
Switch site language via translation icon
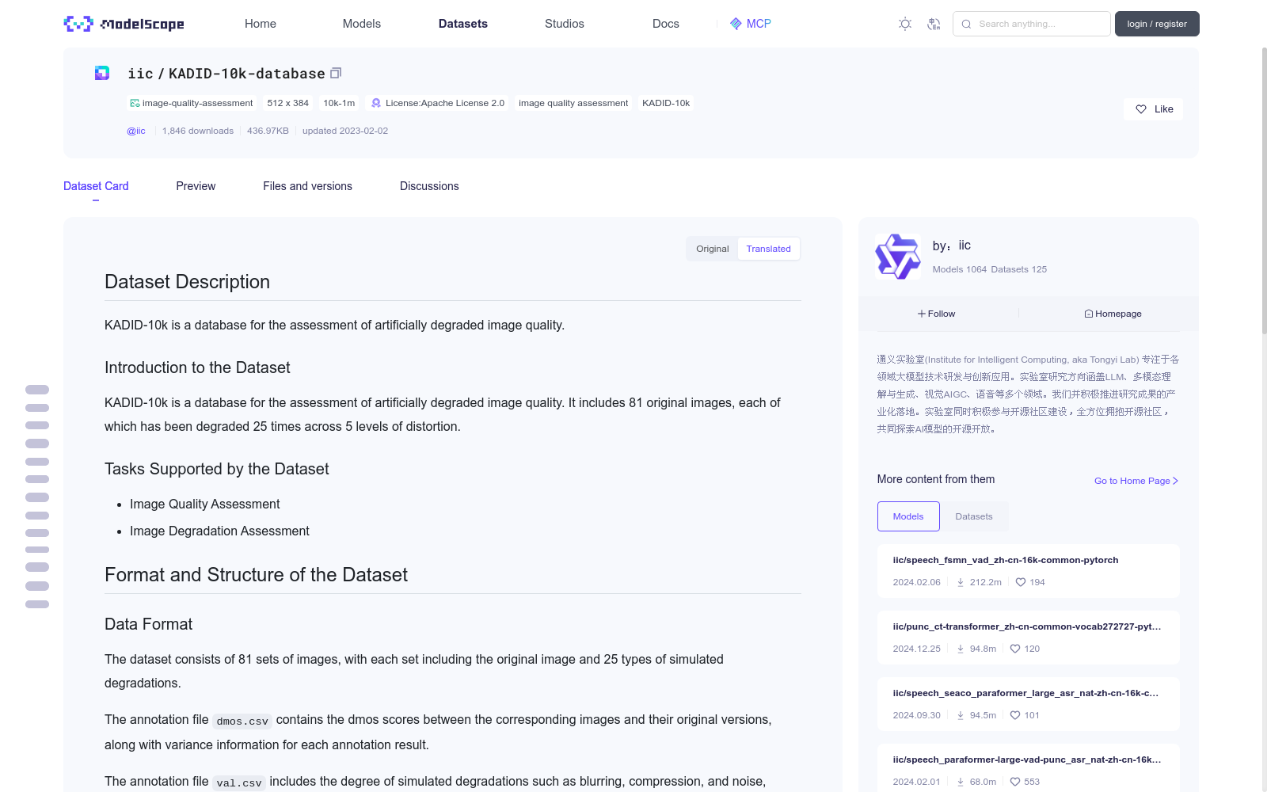(934, 24)
